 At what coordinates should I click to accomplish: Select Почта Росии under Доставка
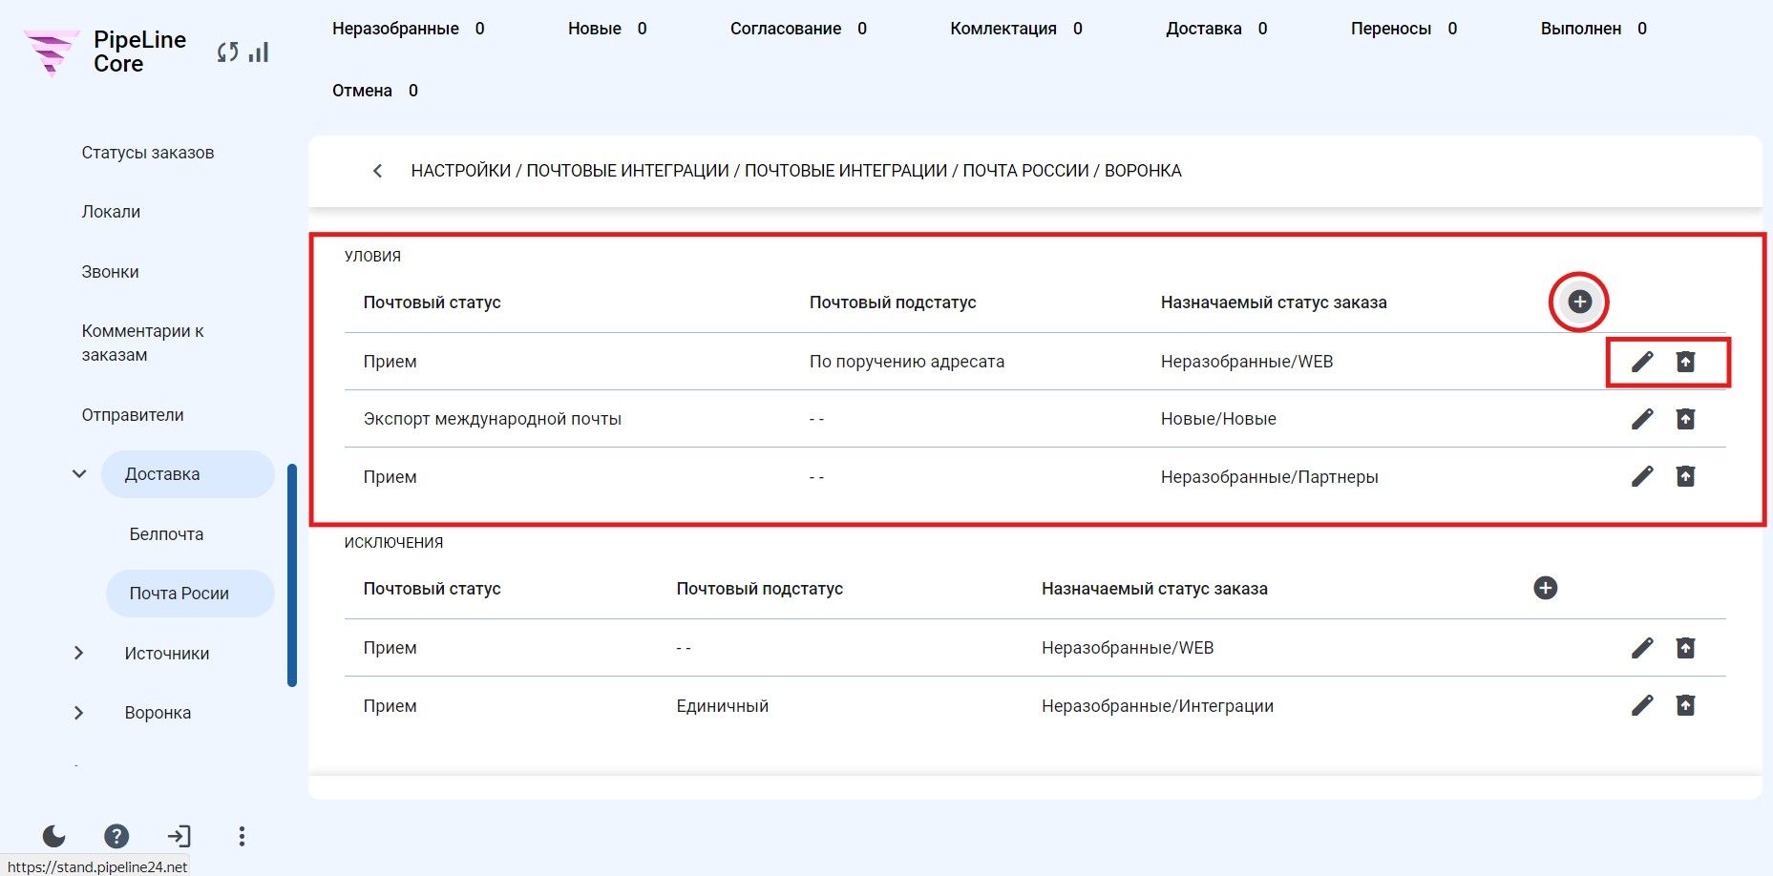click(190, 594)
